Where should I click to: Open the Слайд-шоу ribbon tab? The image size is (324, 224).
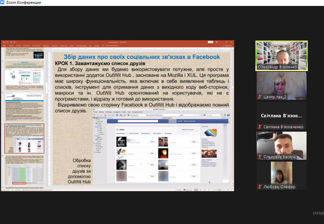coord(64,46)
